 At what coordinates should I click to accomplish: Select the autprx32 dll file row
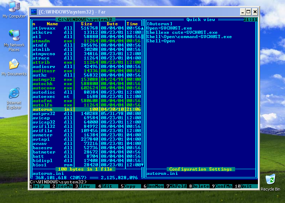coord(87,114)
